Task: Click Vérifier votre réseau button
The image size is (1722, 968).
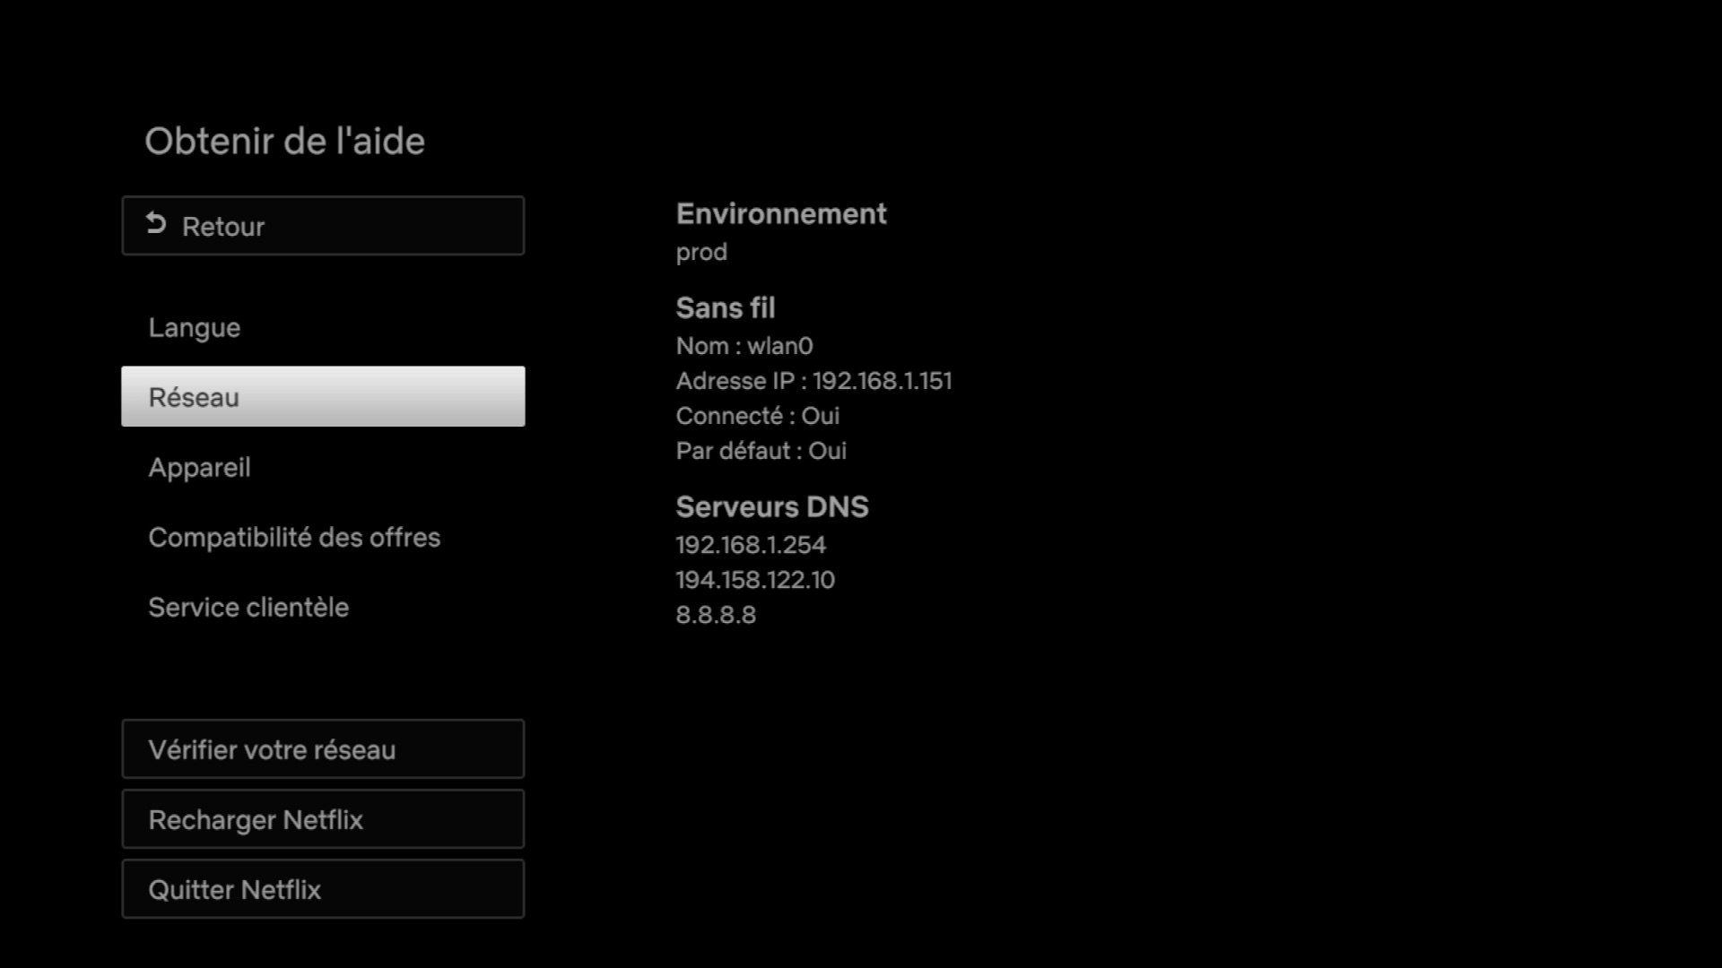Action: click(323, 748)
